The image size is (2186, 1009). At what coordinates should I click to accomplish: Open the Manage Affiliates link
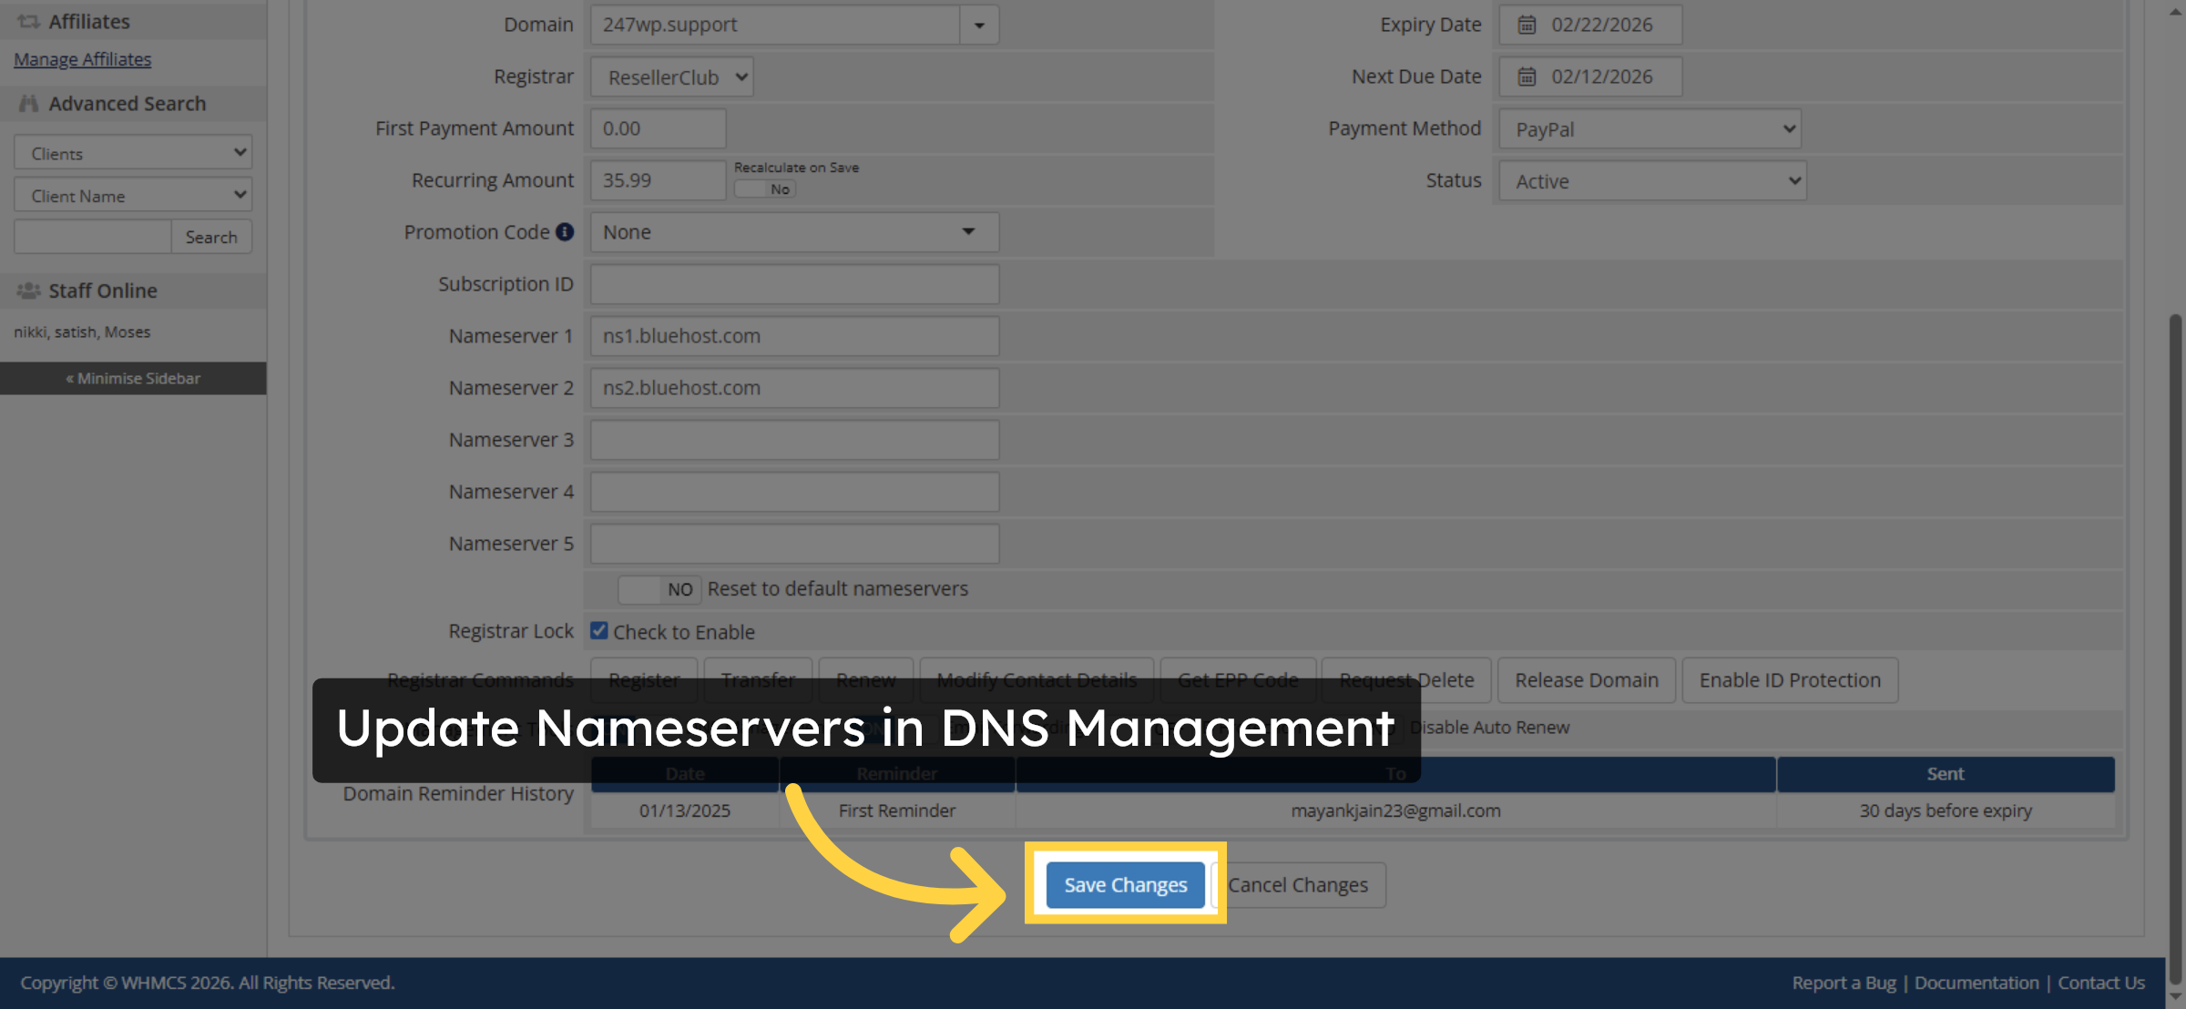(x=82, y=58)
